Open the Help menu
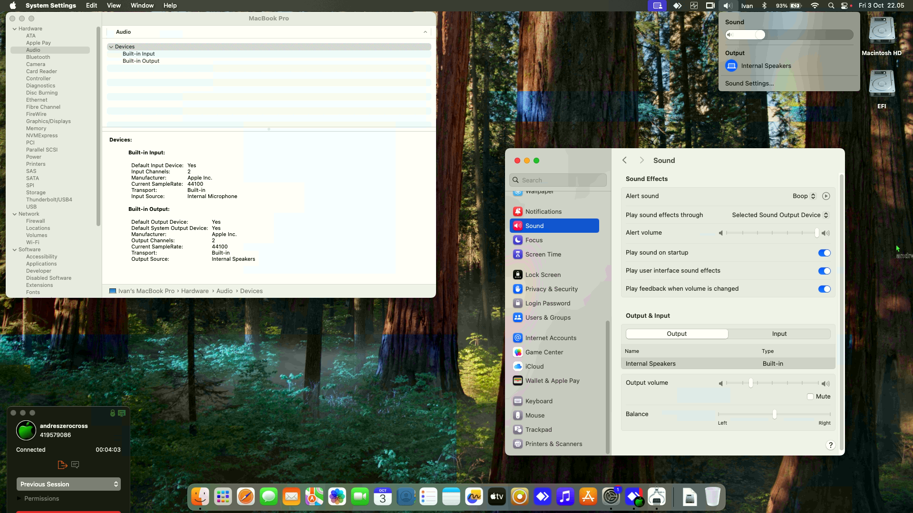The image size is (913, 513). click(x=170, y=6)
